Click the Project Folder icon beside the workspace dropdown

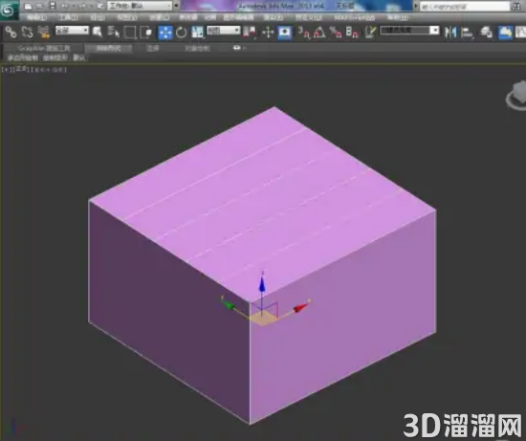100,6
